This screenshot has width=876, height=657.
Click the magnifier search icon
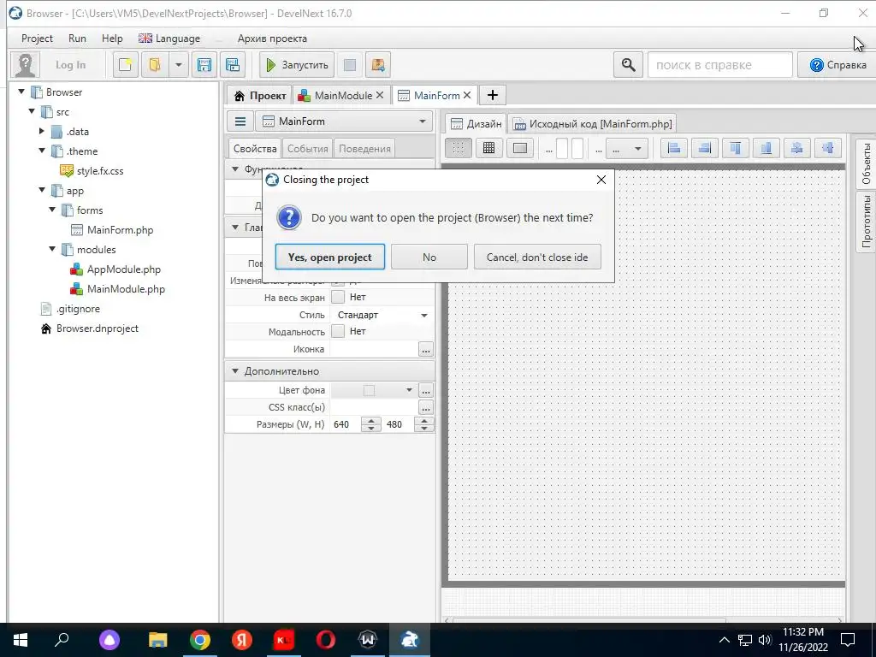click(628, 65)
